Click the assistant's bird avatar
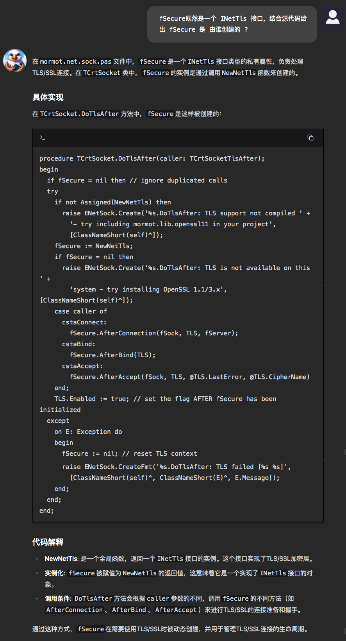Image resolution: width=346 pixels, height=641 pixels. [x=15, y=61]
